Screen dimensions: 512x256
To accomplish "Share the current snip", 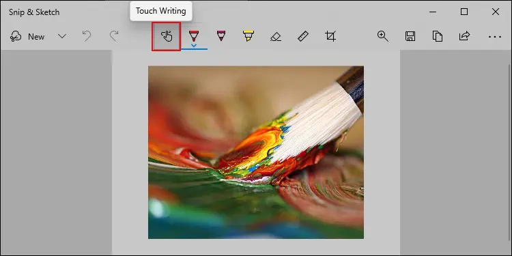I will coord(464,36).
